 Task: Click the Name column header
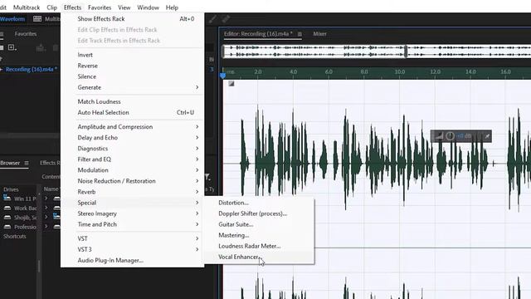tap(51, 189)
